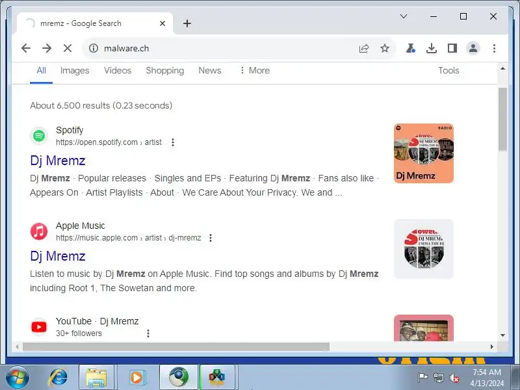This screenshot has height=390, width=520.
Task: Open a new tab with the plus button
Action: click(187, 23)
